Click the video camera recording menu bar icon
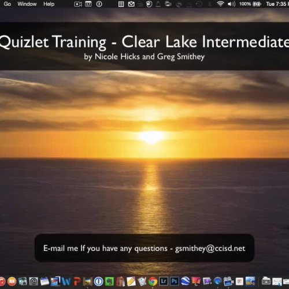Viewport: 289px width, 289px height. click(x=78, y=4)
